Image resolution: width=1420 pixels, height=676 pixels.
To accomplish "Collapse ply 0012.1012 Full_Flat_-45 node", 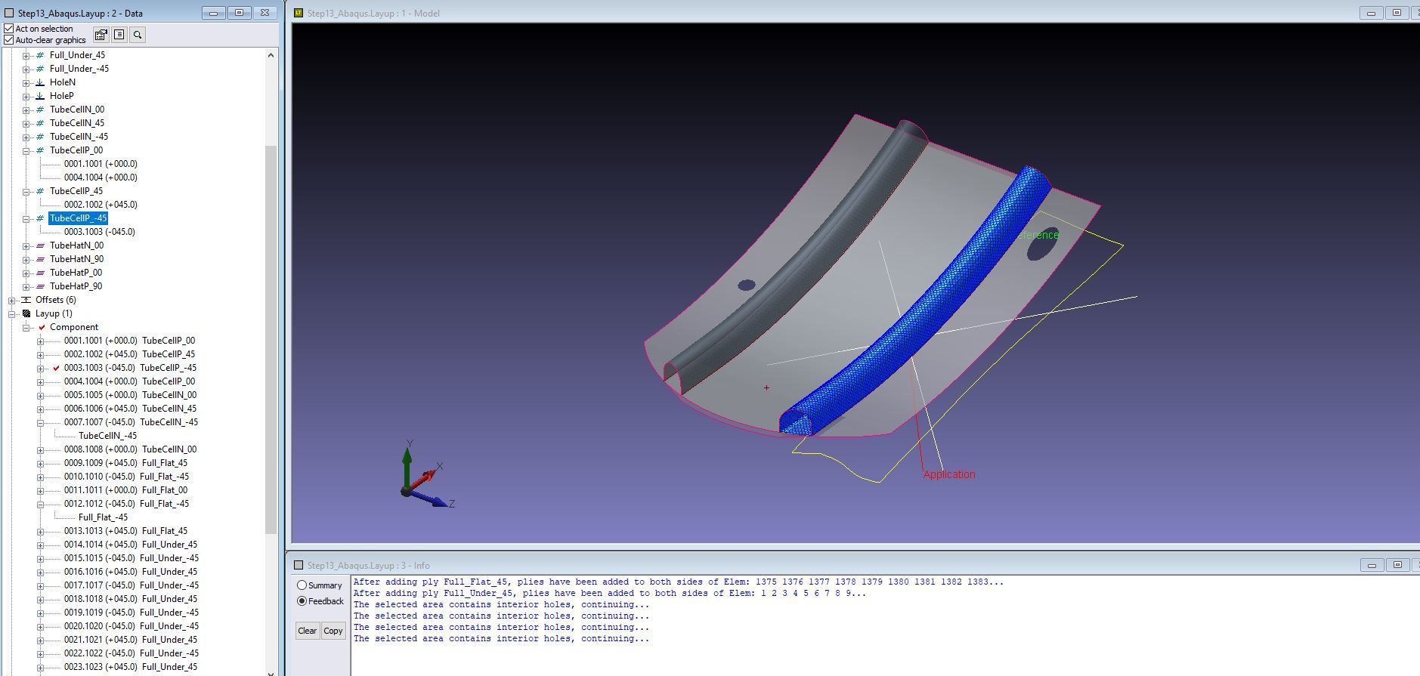I will 40,504.
